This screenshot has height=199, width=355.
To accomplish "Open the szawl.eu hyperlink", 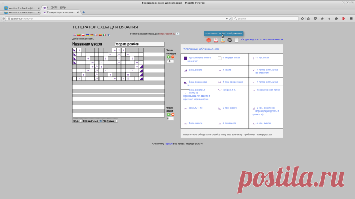I will 167,34.
